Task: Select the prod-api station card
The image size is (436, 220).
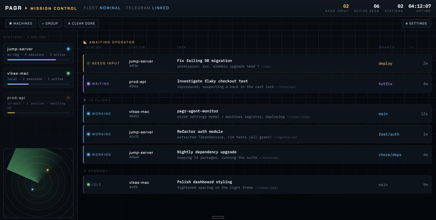Action: (39, 104)
